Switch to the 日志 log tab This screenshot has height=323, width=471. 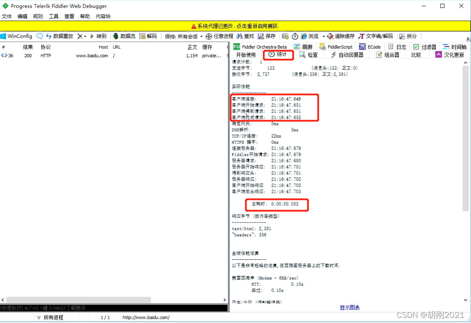click(x=397, y=47)
